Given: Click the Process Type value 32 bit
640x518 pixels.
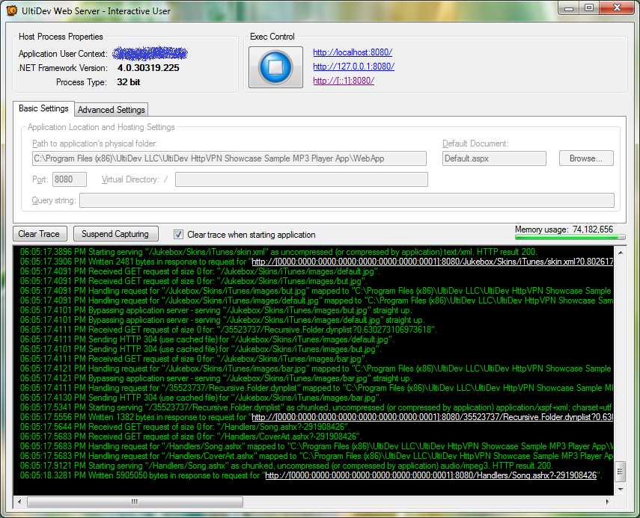Looking at the screenshot, I should pyautogui.click(x=129, y=82).
